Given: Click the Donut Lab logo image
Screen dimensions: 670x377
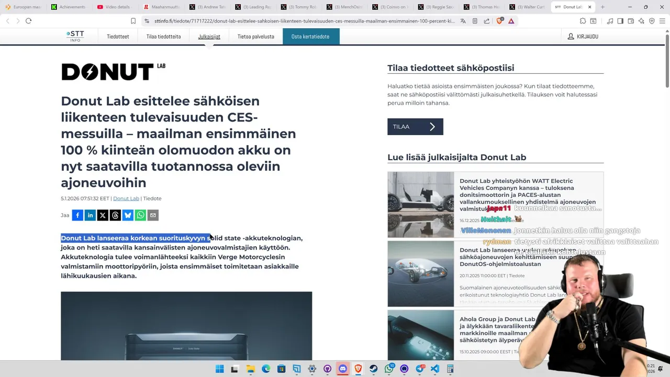Looking at the screenshot, I should 113,72.
